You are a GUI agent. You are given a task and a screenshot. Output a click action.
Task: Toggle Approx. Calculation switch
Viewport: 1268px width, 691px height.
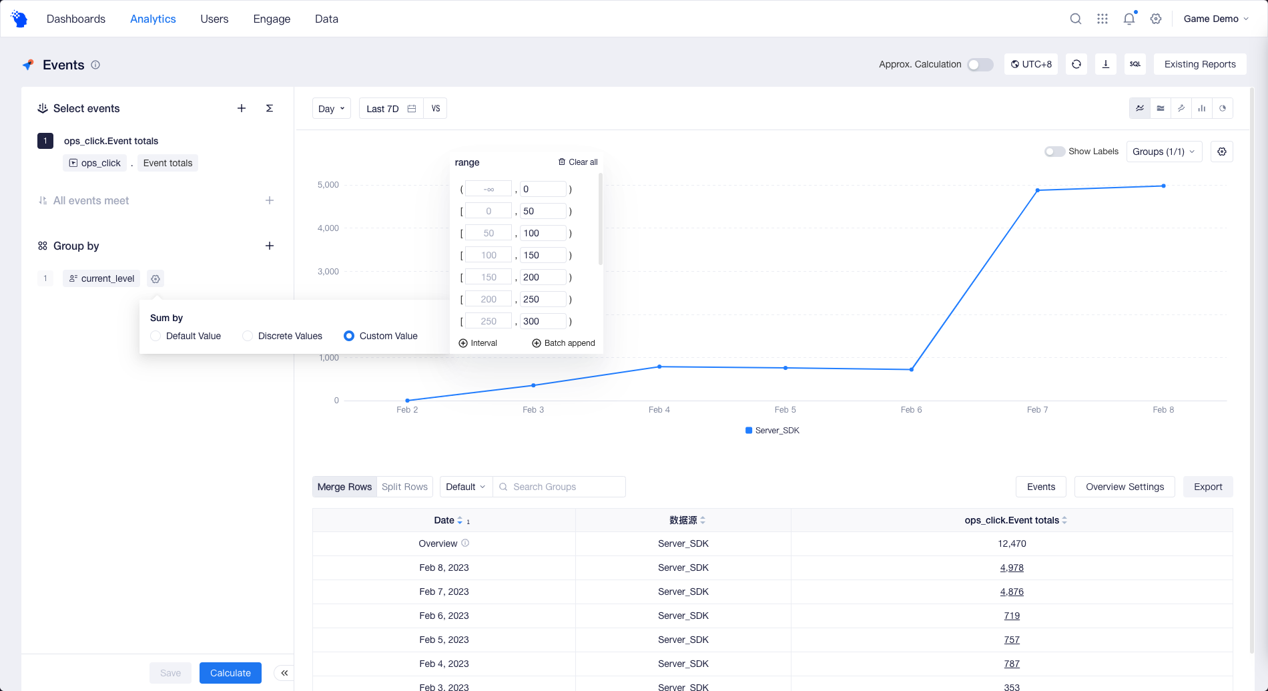pyautogui.click(x=980, y=64)
